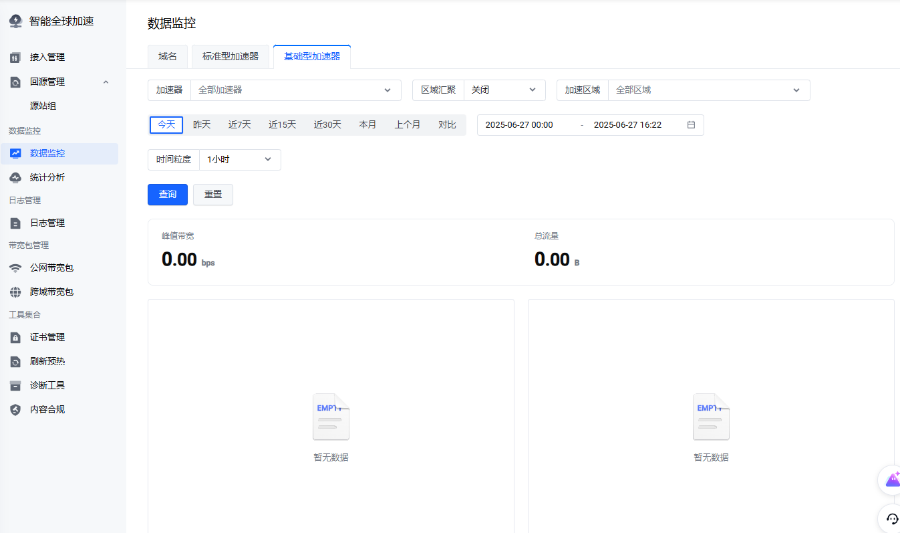Click the 公网带宽包 wifi icon
This screenshot has width=900, height=533.
[x=15, y=268]
